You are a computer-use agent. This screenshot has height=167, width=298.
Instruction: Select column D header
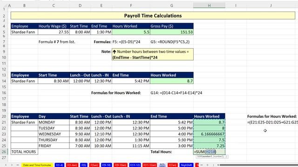(x=80, y=6)
